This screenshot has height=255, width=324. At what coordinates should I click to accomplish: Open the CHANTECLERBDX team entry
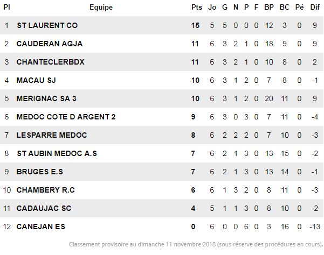[51, 62]
